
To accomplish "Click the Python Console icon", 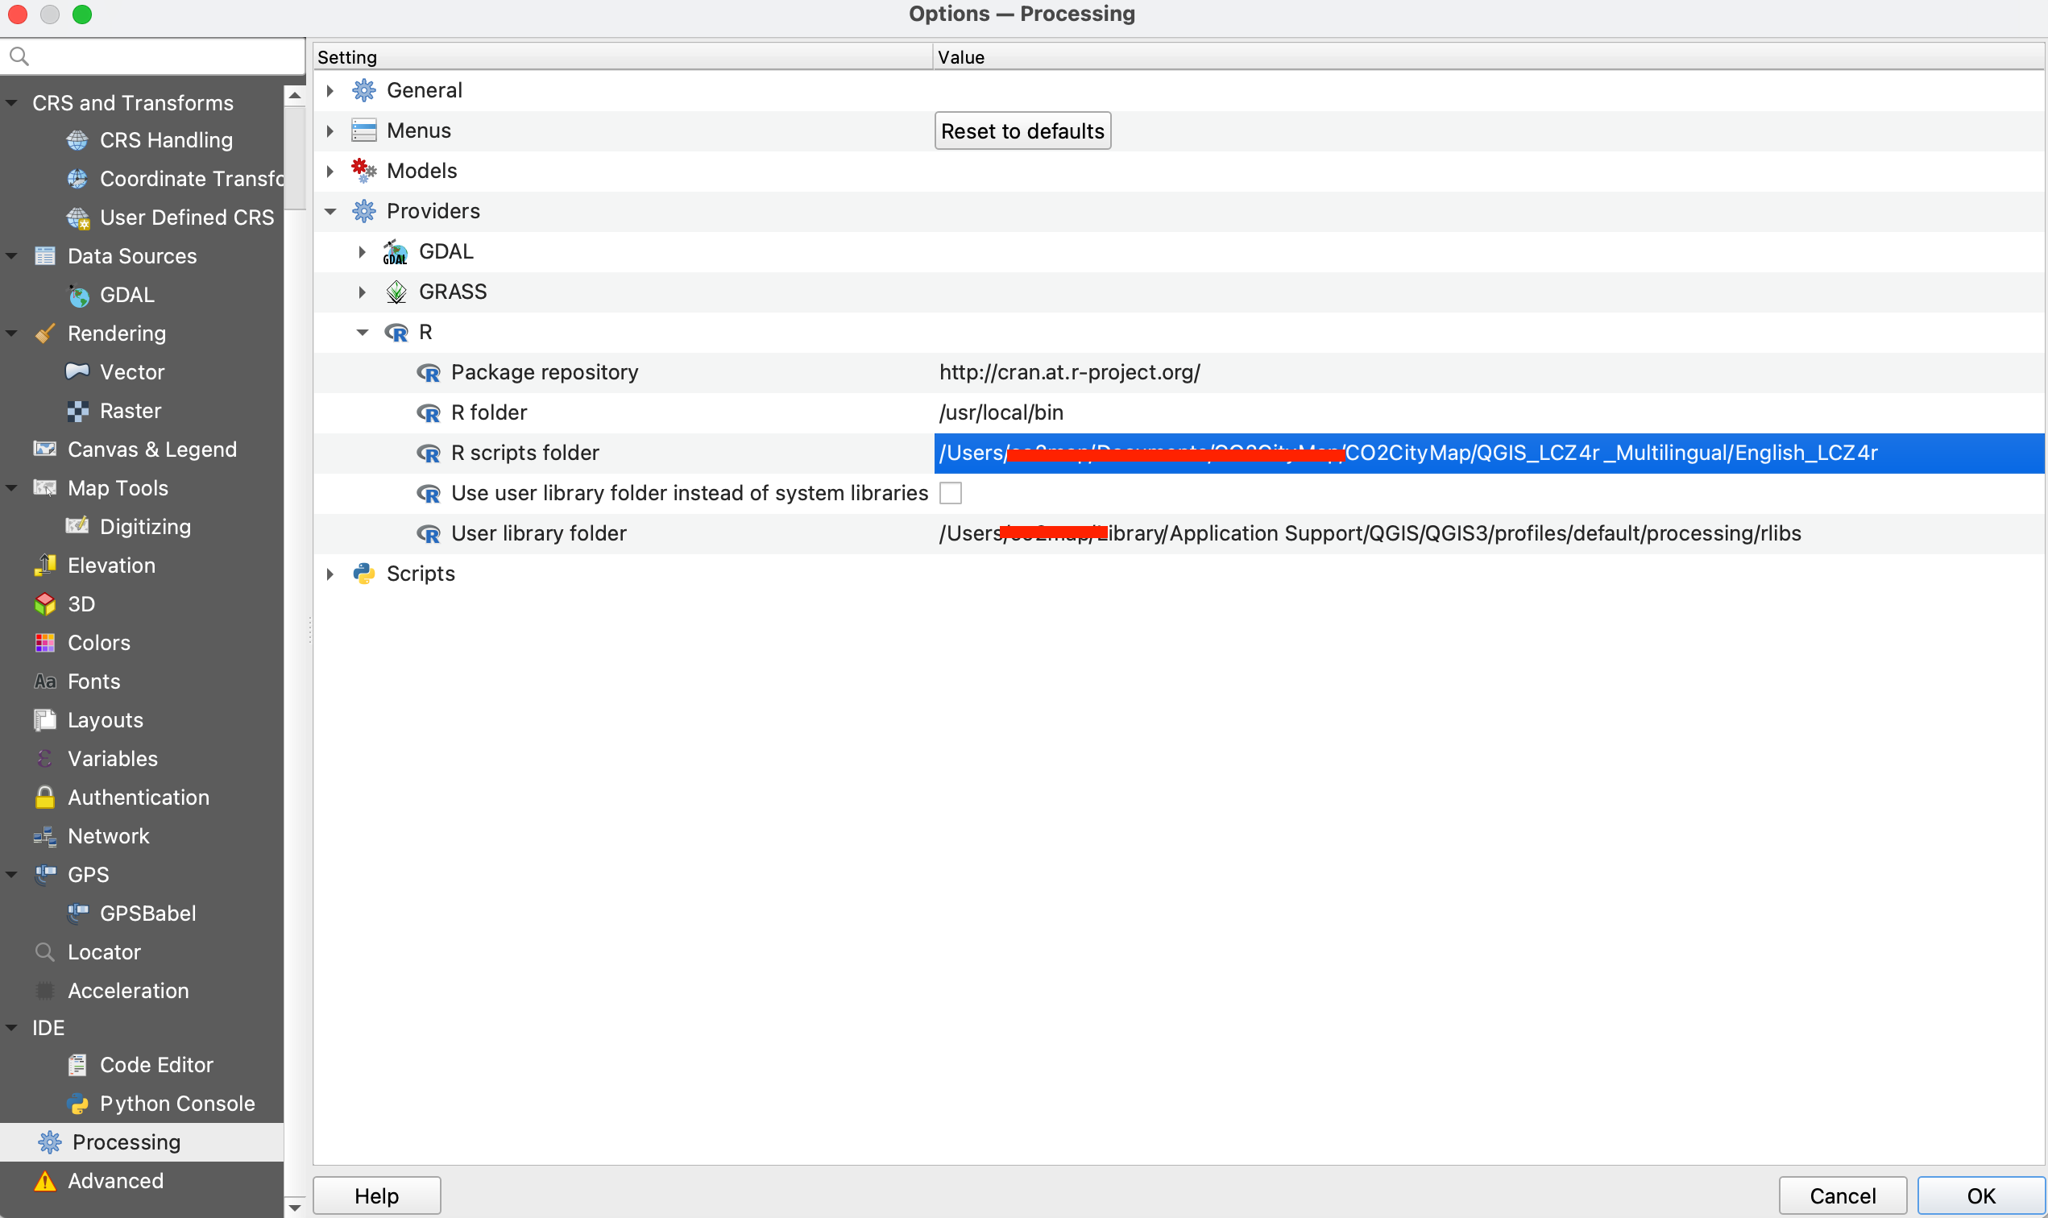I will 78,1103.
